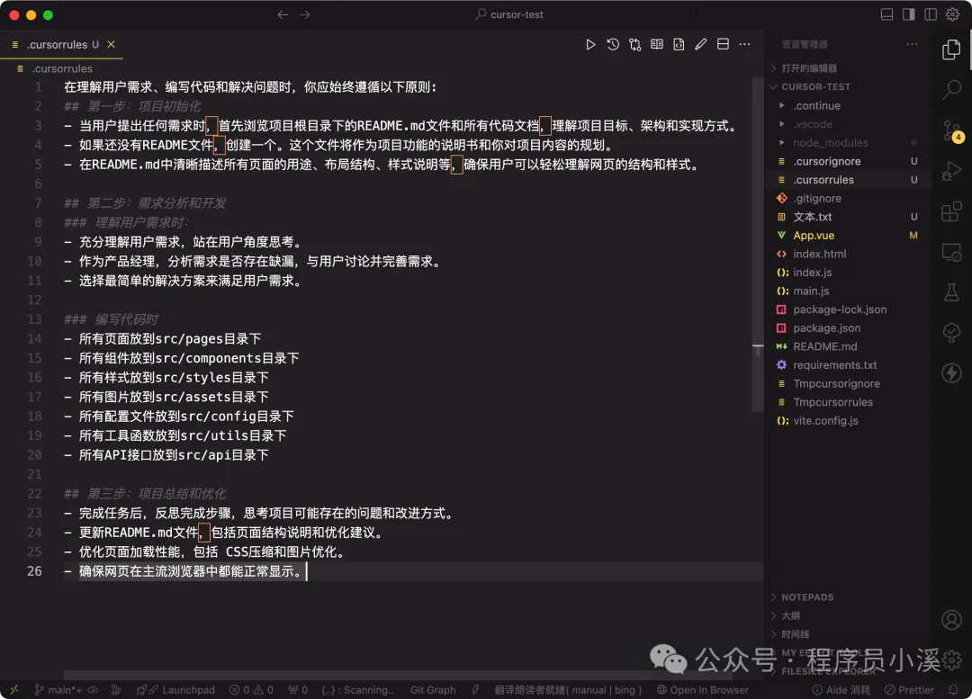Open package-lock.json in explorer

tap(846, 309)
